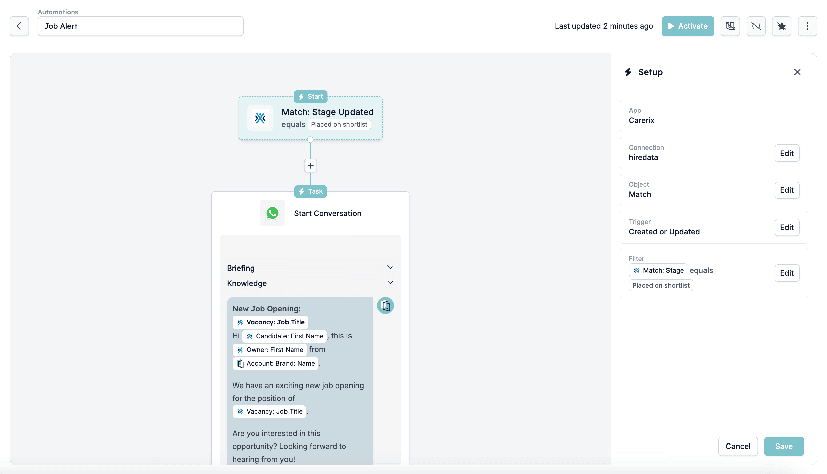This screenshot has height=474, width=827.
Task: Activate the automation
Action: pos(688,26)
